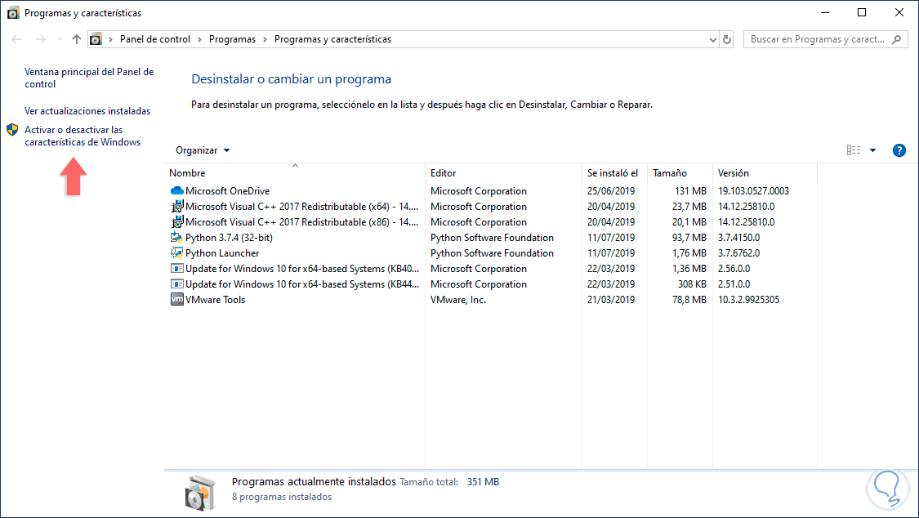Open the Organizar dropdown menu
The image size is (919, 518).
[x=203, y=150]
